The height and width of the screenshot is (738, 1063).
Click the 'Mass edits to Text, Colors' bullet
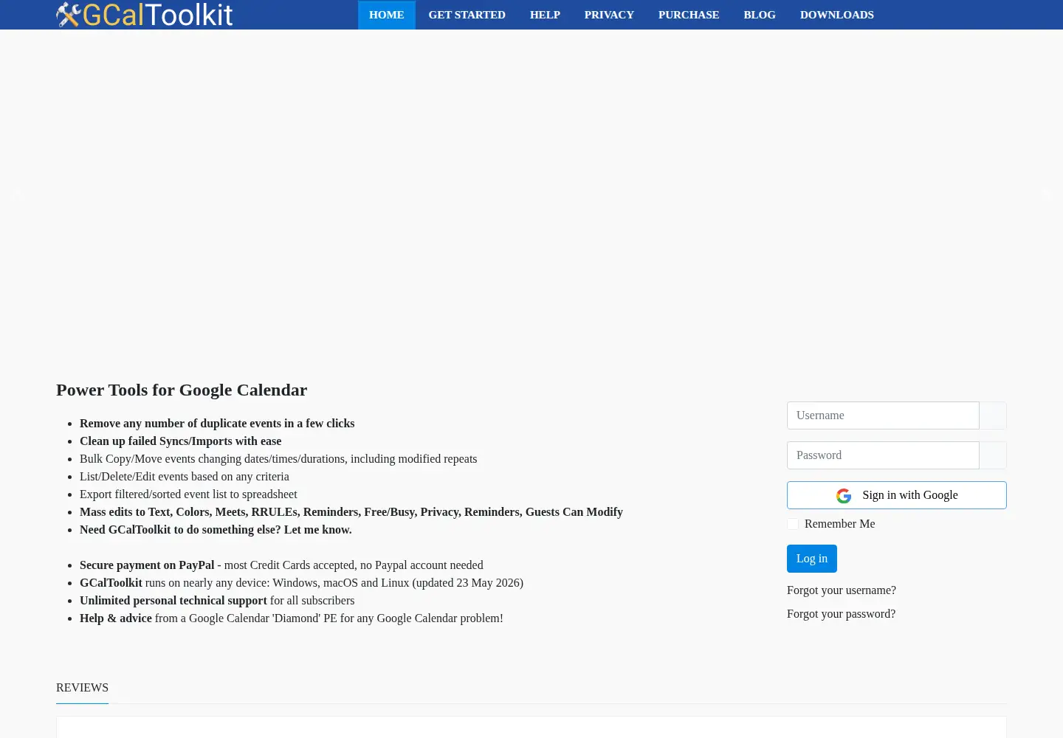(x=351, y=512)
